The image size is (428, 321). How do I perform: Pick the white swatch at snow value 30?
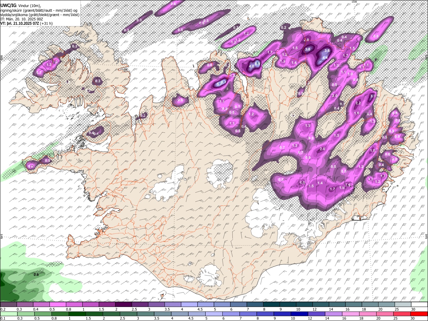(x=419, y=304)
